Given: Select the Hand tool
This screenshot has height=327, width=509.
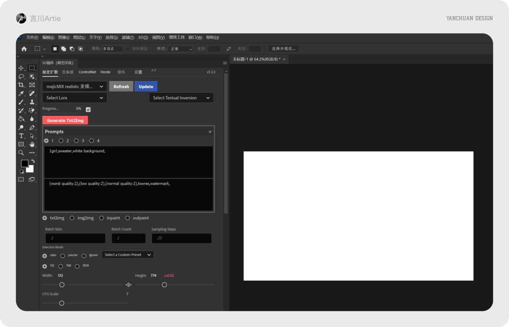Looking at the screenshot, I should point(32,144).
